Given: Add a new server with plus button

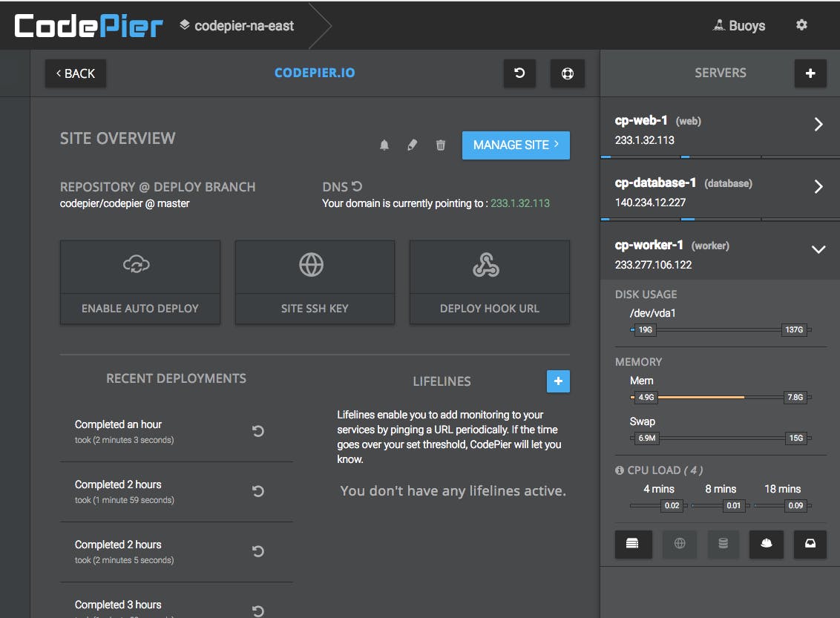Looking at the screenshot, I should [x=810, y=73].
